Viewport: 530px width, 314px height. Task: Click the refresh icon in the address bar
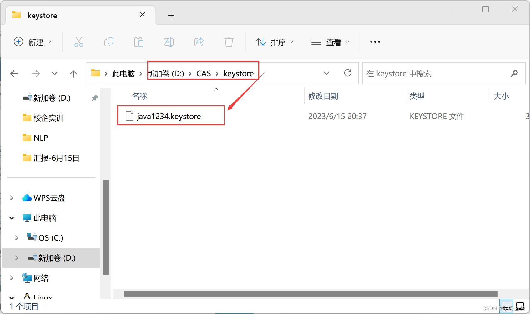[x=348, y=73]
